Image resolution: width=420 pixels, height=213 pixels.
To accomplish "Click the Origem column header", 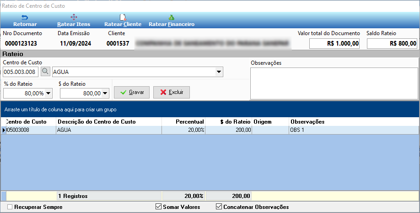I will [270, 122].
